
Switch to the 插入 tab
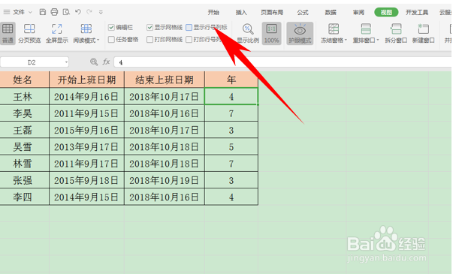[x=241, y=13]
